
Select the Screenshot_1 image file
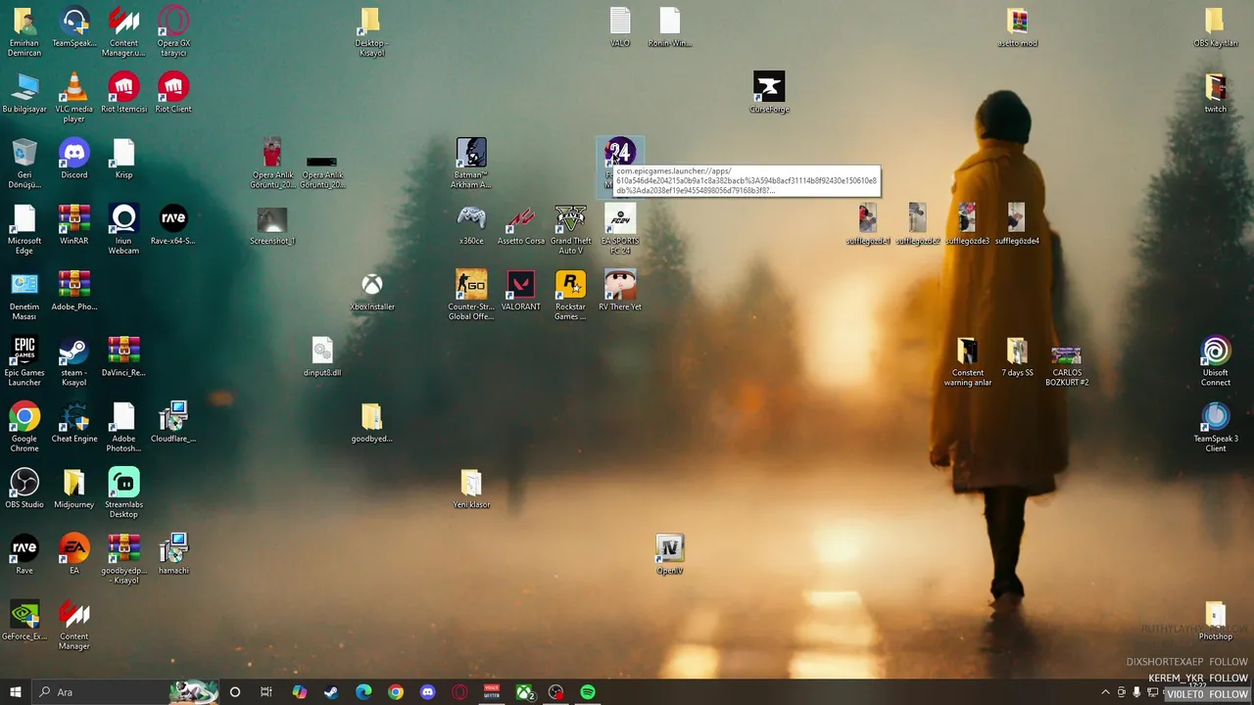pos(272,225)
